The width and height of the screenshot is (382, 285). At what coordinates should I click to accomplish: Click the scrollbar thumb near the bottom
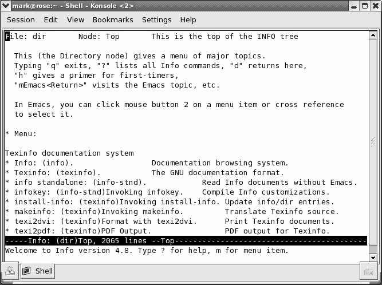373,249
